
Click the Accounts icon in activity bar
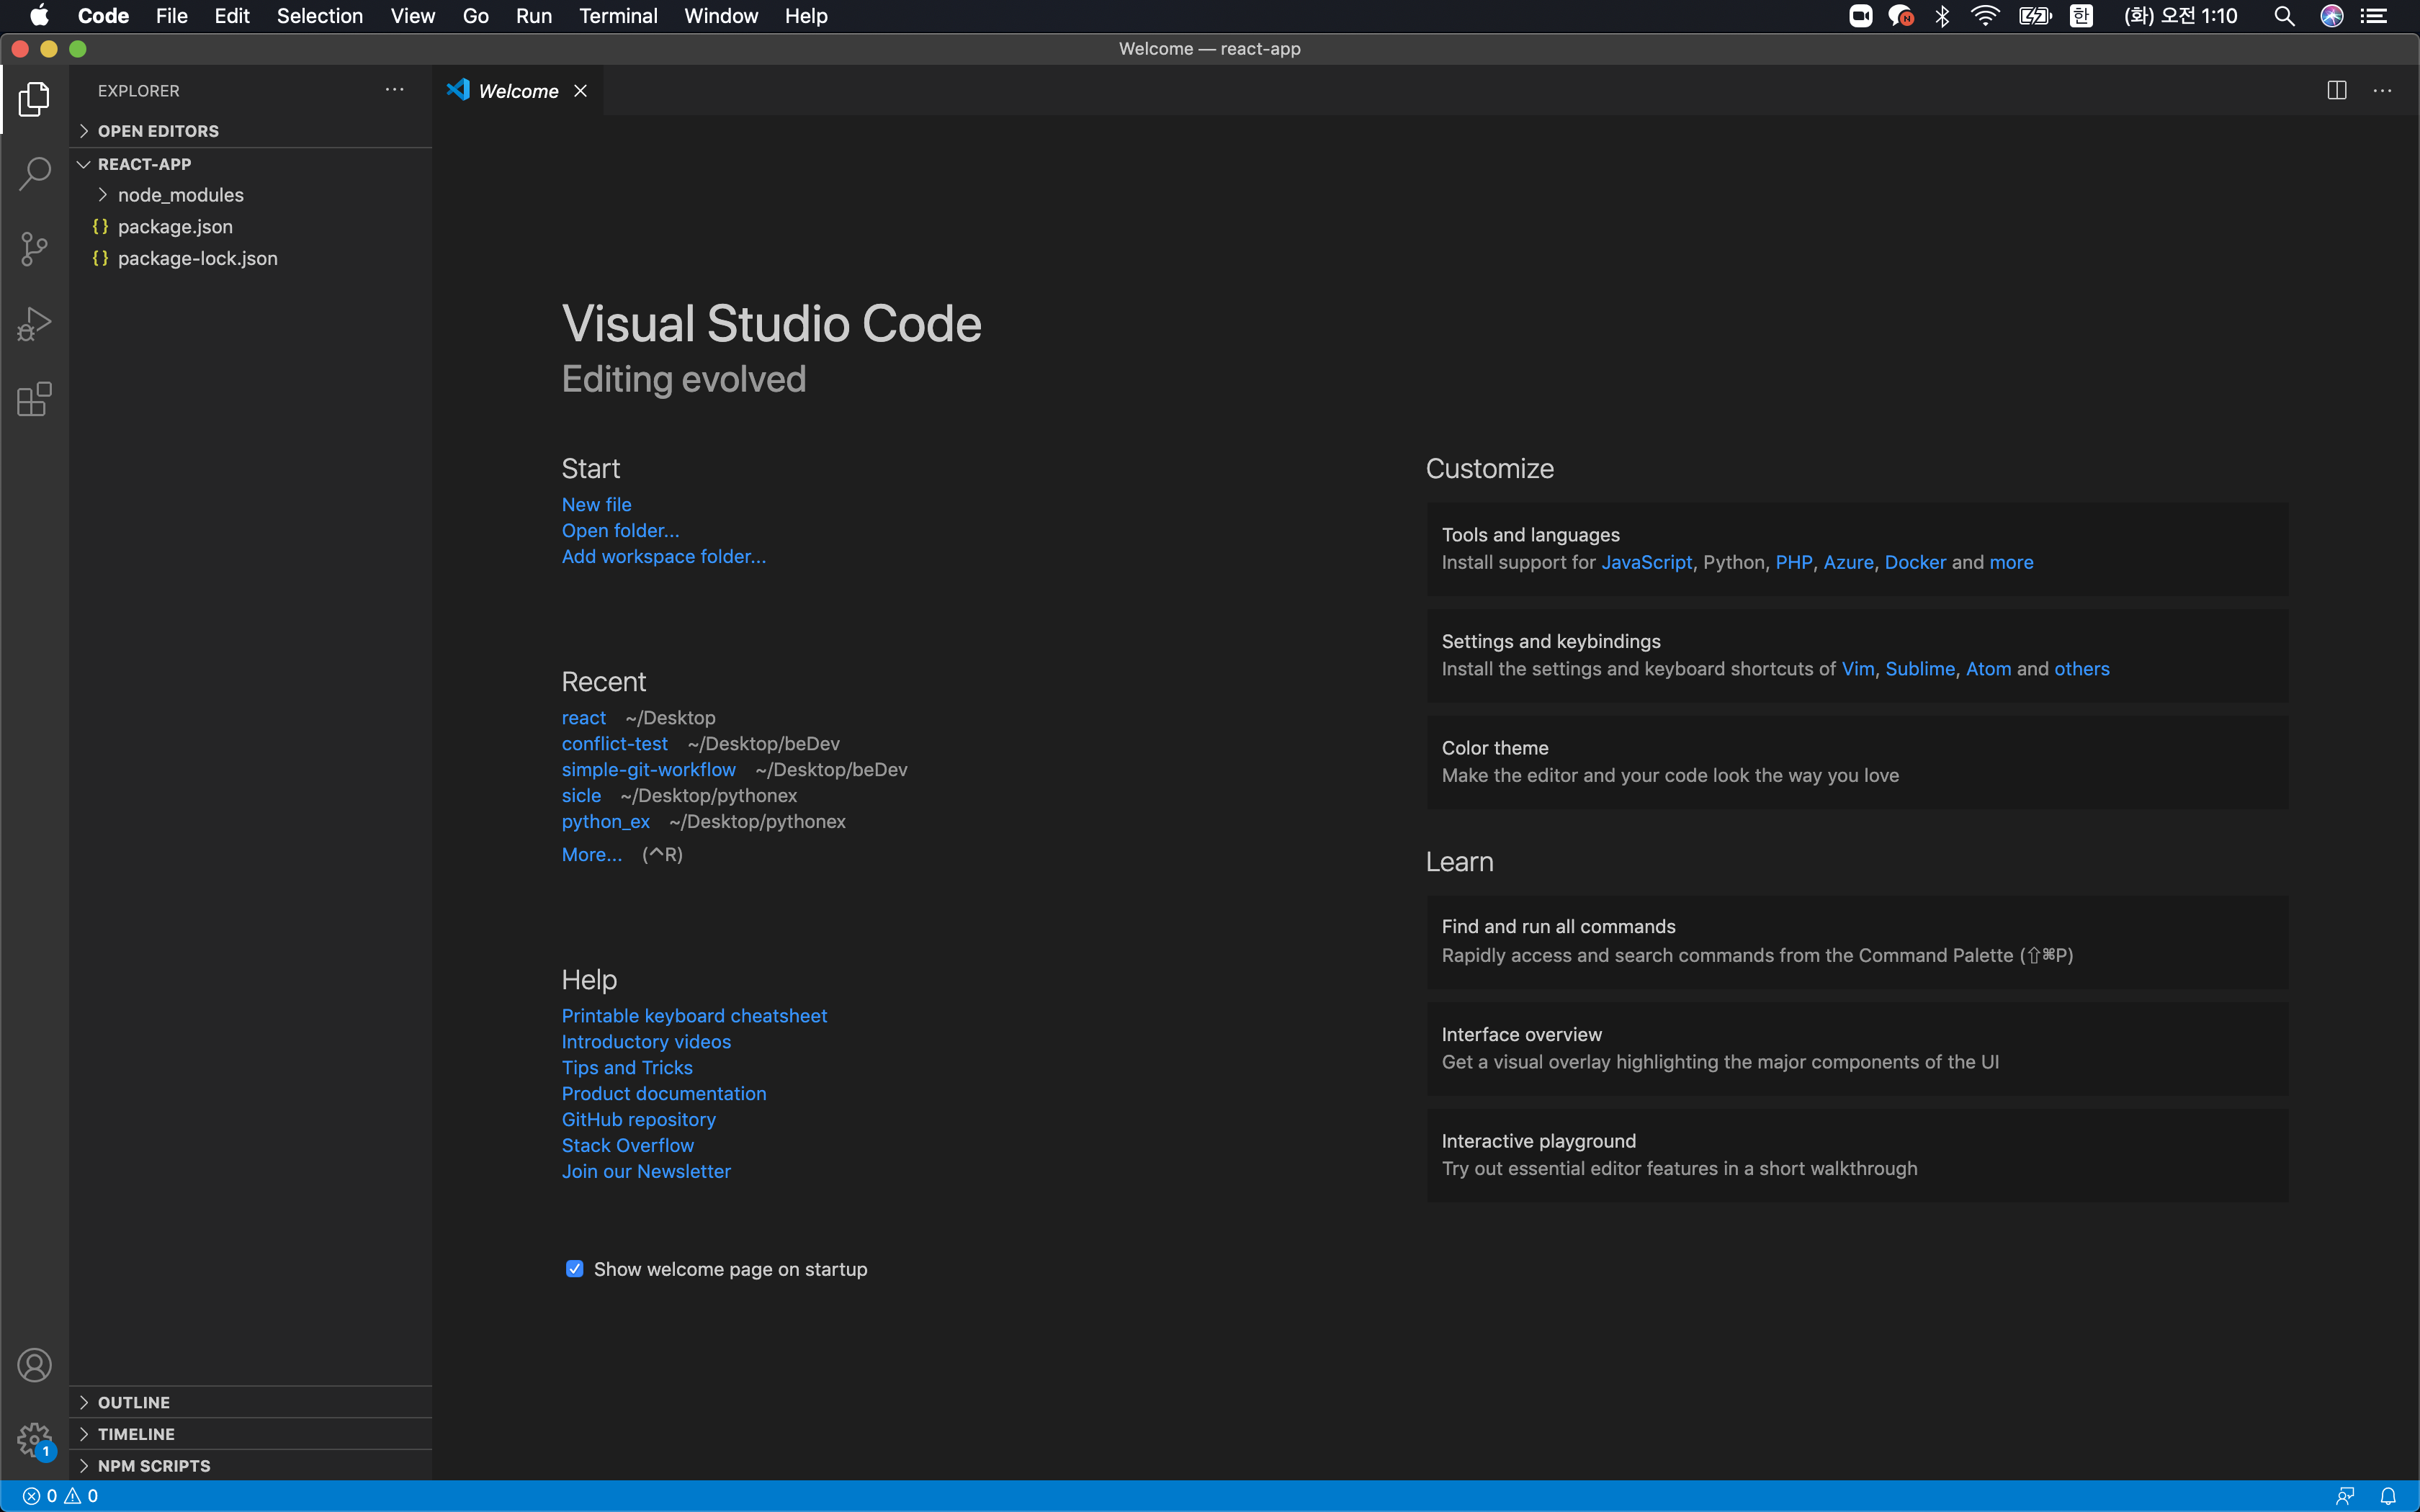[34, 1365]
